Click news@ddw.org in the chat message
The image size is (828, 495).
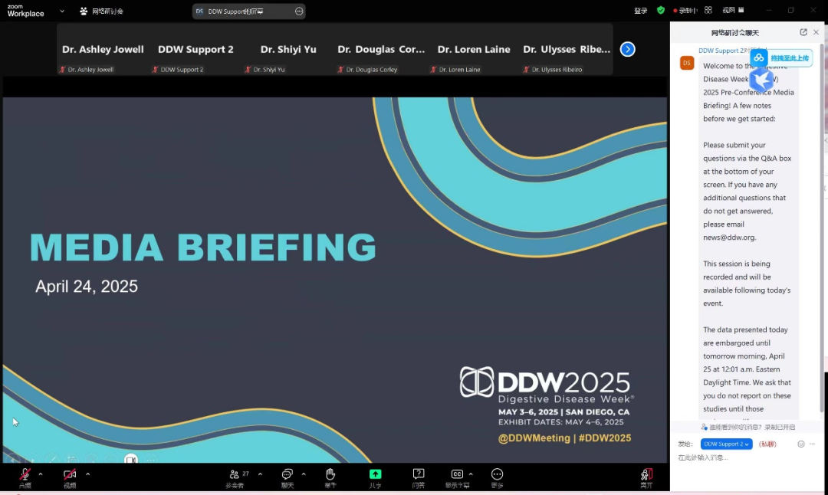pos(729,238)
